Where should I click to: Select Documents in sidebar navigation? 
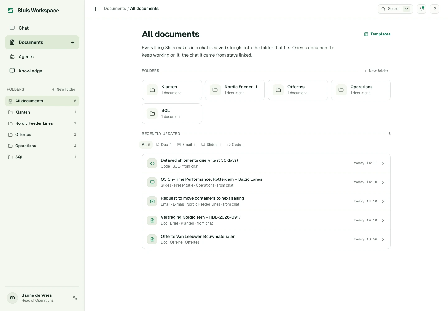click(42, 42)
